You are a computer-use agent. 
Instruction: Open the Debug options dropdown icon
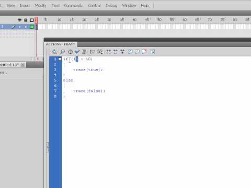pos(100,52)
